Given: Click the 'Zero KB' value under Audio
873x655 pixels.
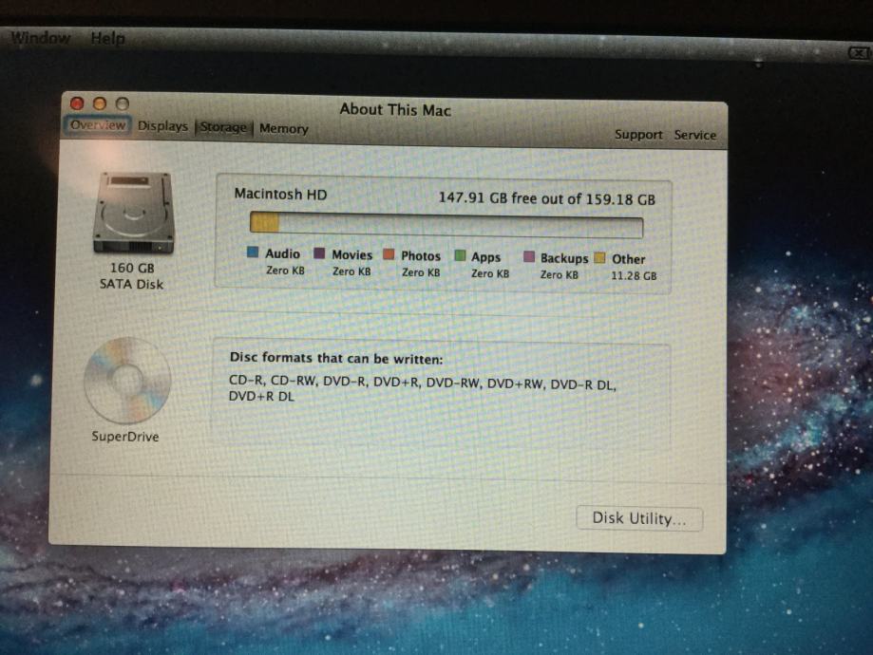Looking at the screenshot, I should click(286, 271).
